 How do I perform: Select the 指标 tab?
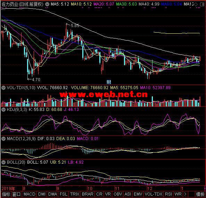coord(6,194)
